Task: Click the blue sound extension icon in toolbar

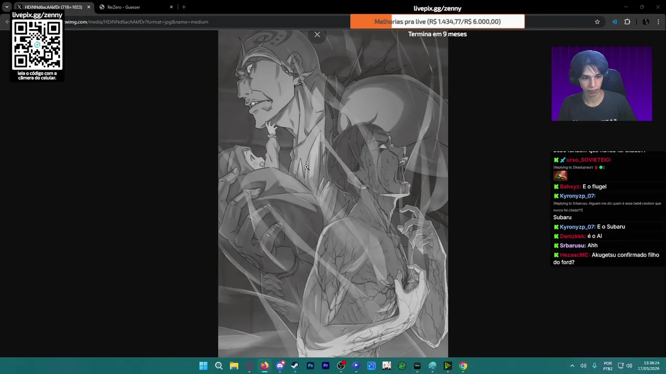Action: [614, 22]
